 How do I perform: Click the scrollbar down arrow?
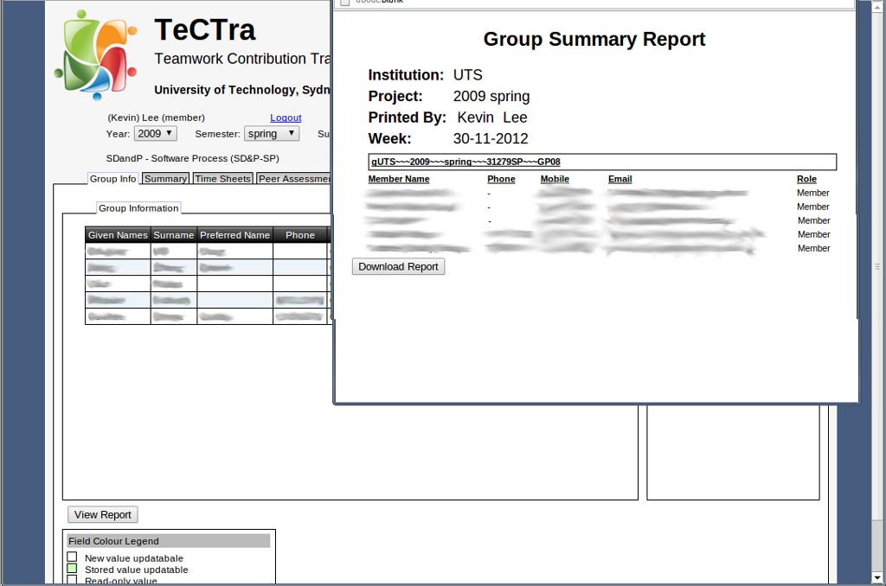click(877, 577)
